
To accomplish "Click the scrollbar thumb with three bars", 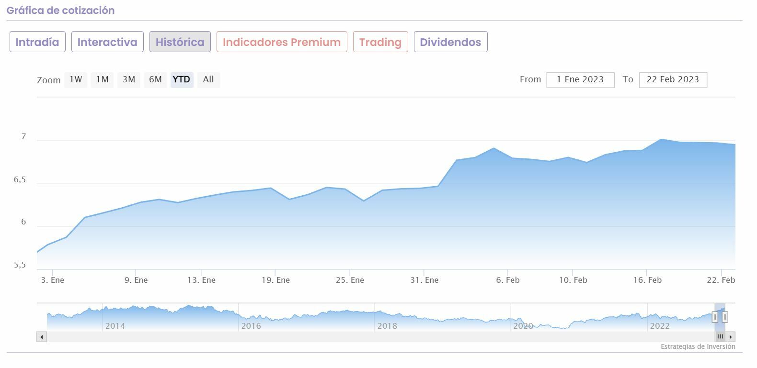I will 720,337.
